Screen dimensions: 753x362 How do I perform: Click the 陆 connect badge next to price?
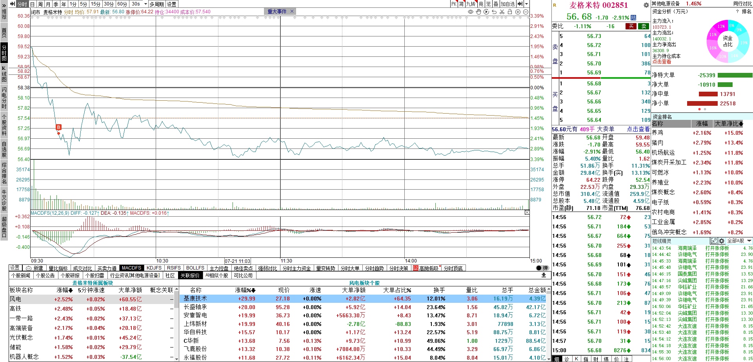click(634, 18)
